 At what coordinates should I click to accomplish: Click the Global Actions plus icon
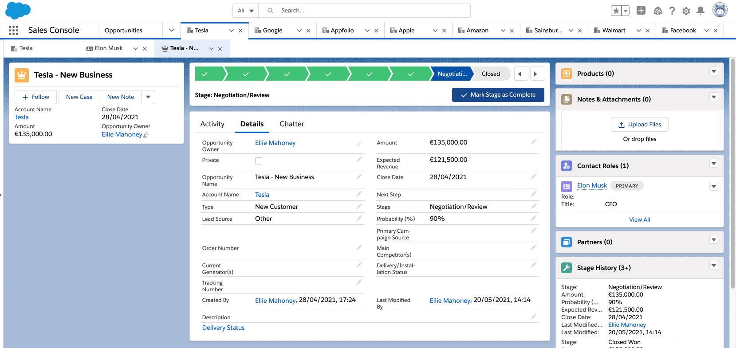point(641,10)
